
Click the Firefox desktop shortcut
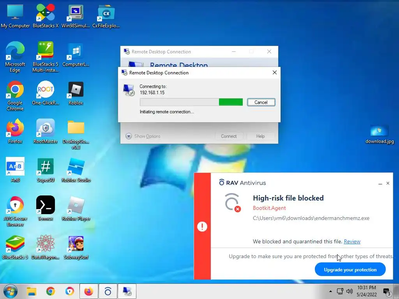(15, 132)
